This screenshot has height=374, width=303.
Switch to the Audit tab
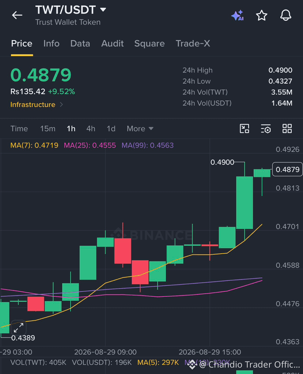tap(112, 44)
